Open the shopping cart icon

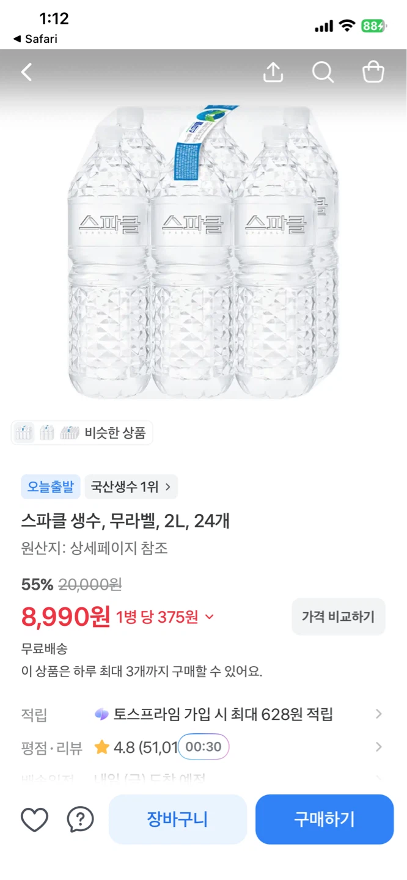pyautogui.click(x=373, y=72)
